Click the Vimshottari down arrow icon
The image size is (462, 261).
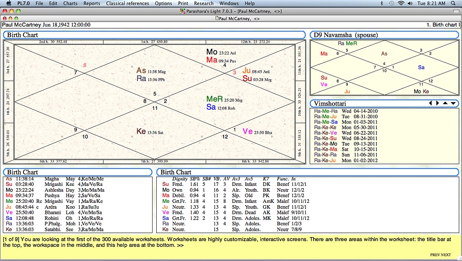point(453,103)
